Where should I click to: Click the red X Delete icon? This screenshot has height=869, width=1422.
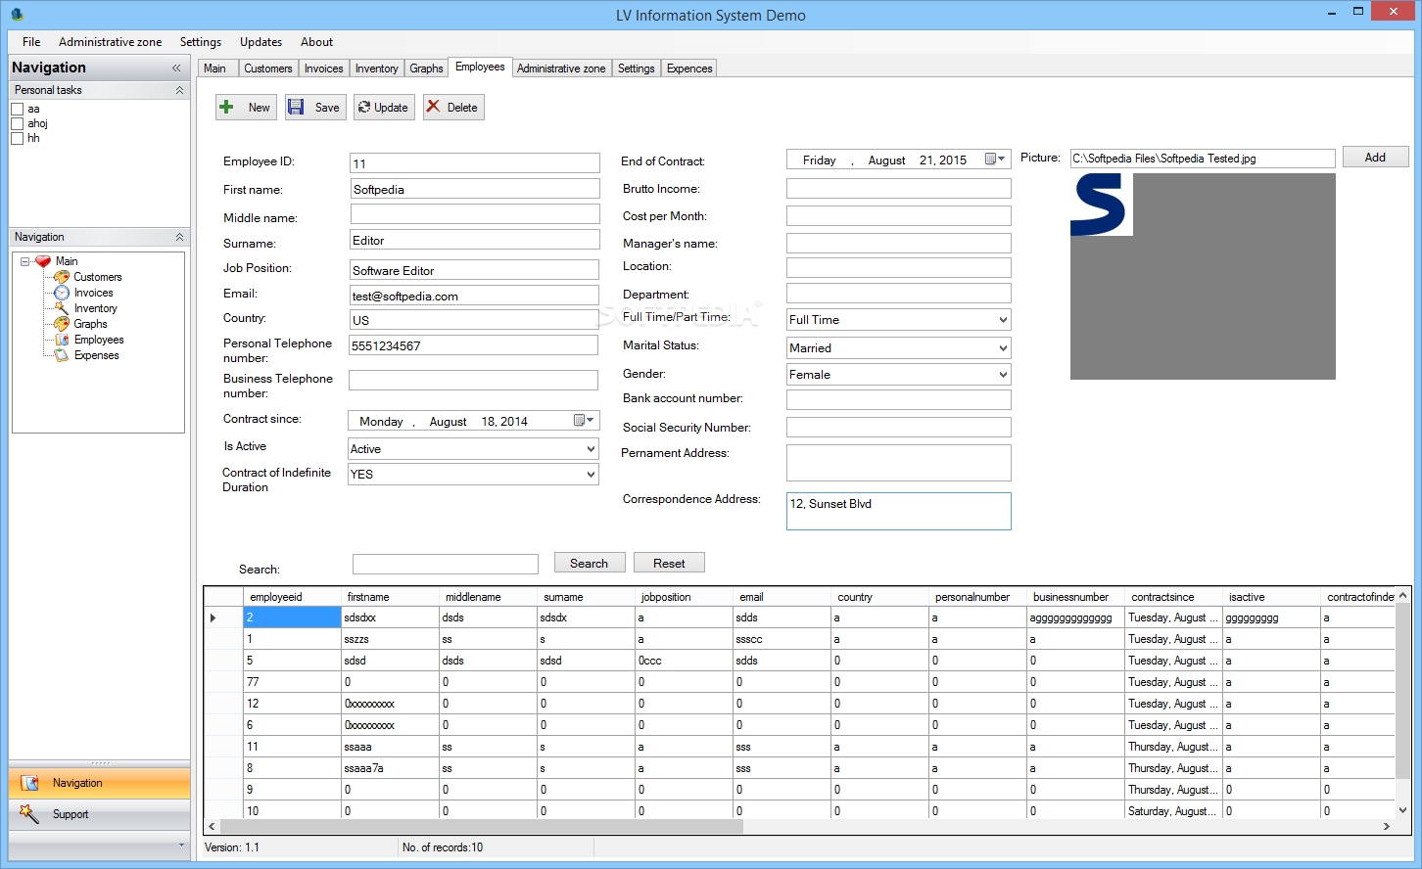click(x=433, y=107)
